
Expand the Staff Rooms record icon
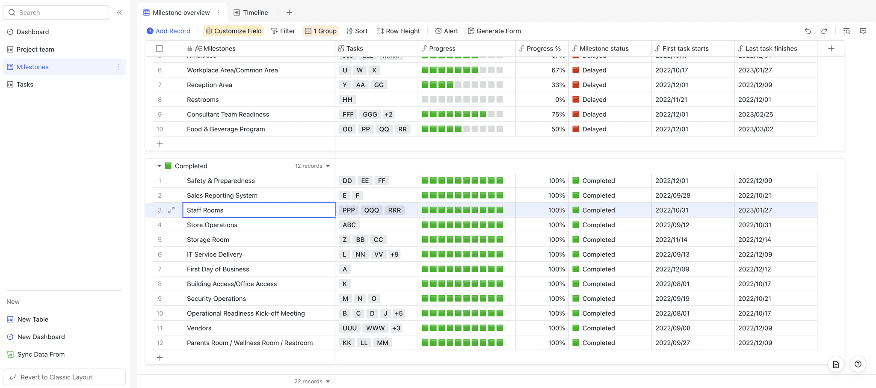tap(171, 210)
